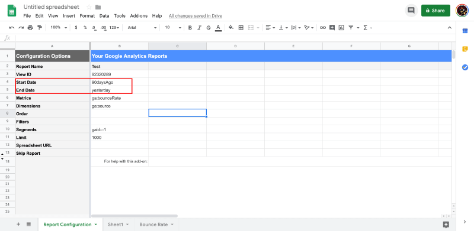Open the account profile avatar
The width and height of the screenshot is (474, 231).
tap(462, 11)
